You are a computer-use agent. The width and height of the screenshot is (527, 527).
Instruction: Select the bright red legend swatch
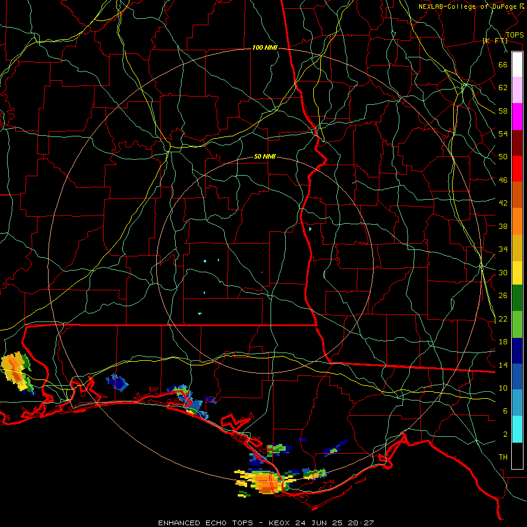517,169
